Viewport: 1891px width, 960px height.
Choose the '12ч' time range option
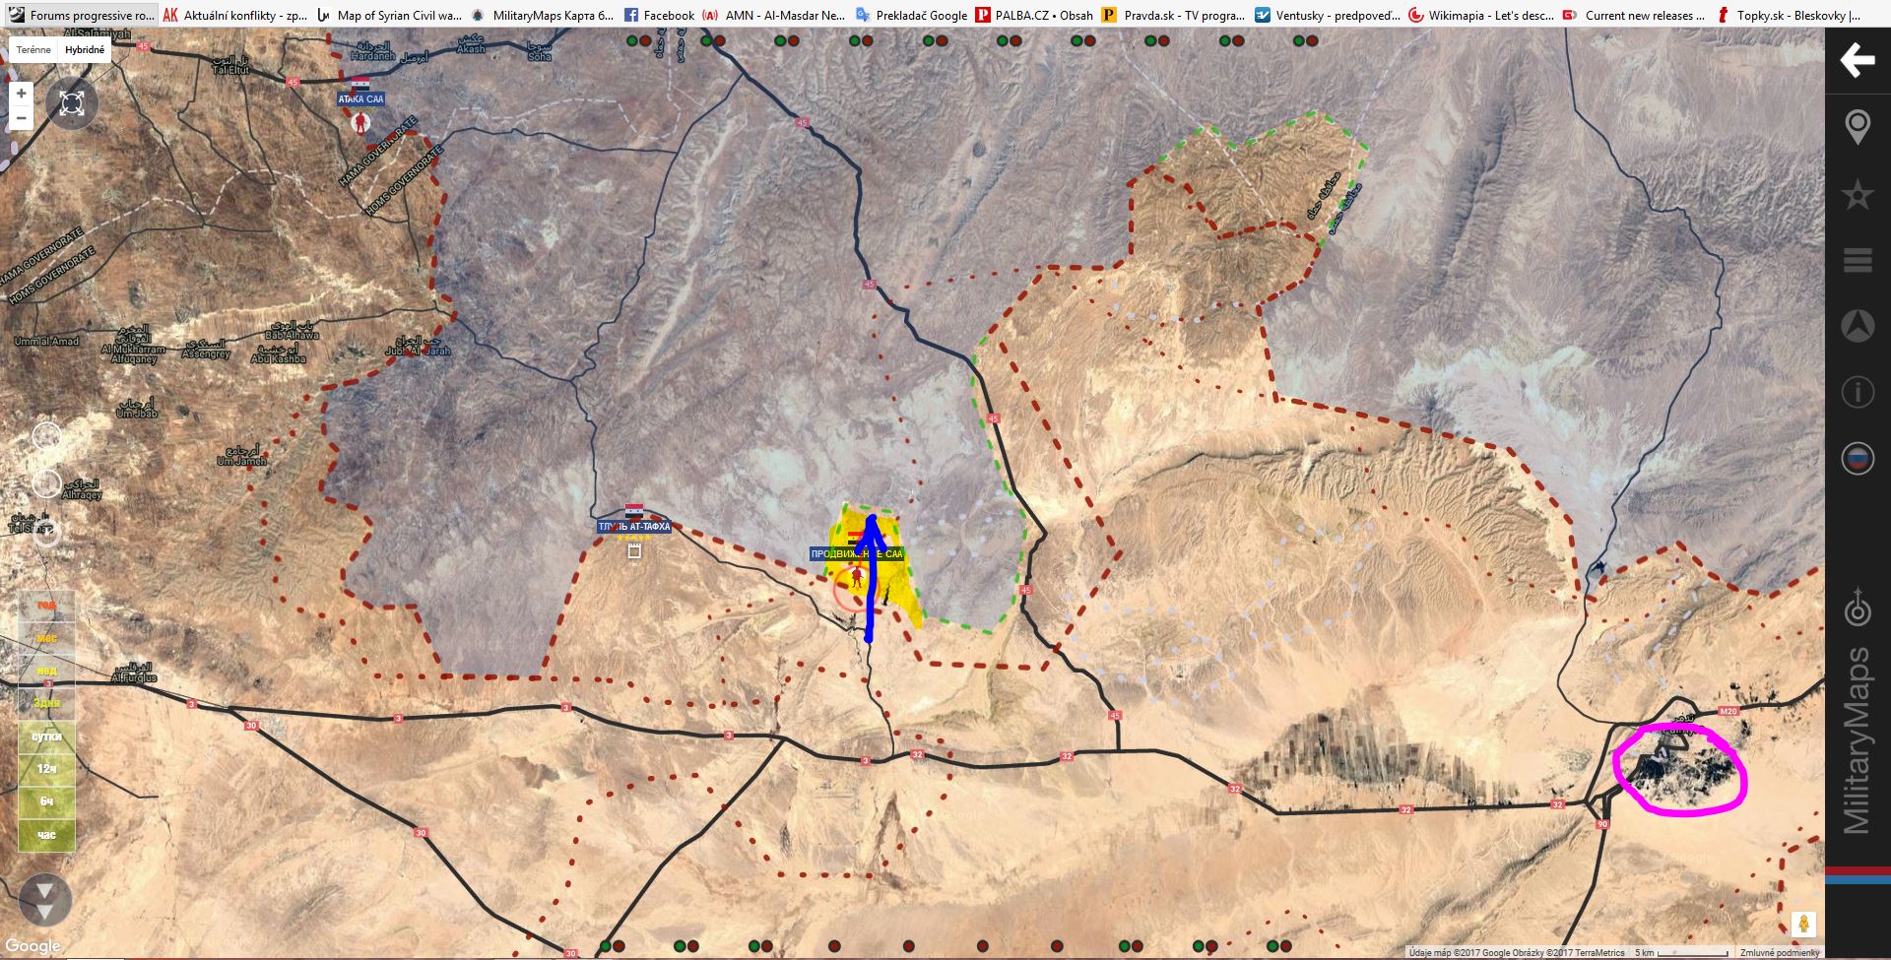(46, 769)
